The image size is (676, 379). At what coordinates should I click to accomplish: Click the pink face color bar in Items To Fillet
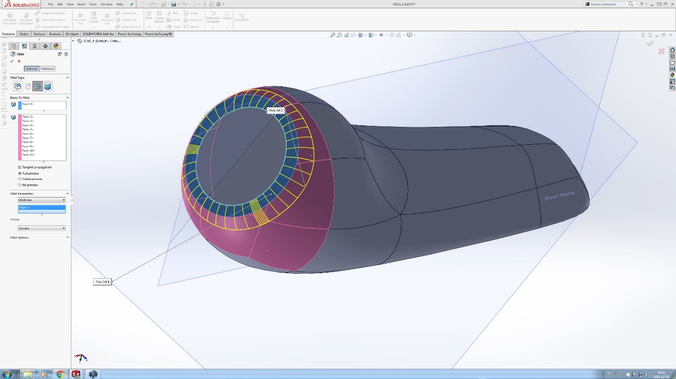(x=20, y=137)
